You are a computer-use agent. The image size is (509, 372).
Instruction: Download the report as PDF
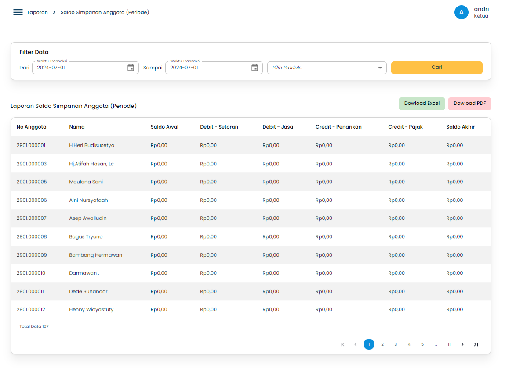pyautogui.click(x=469, y=104)
